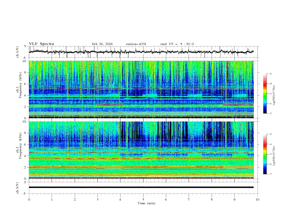Click time axis tick label "1"

tap(52, 199)
